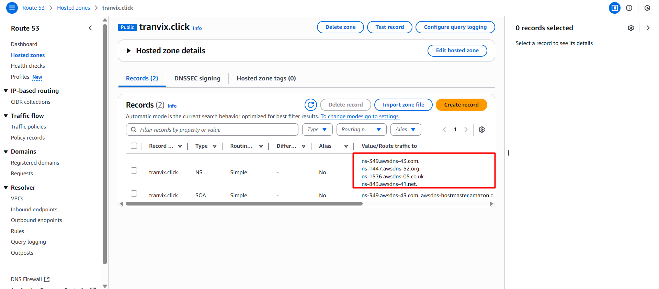
Task: Switch to the DNSSEC signing tab
Action: (x=197, y=78)
